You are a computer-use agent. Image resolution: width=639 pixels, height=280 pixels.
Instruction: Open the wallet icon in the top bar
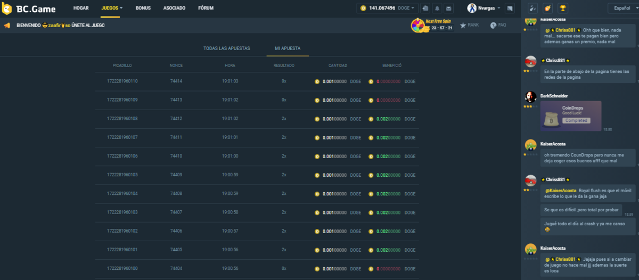click(425, 9)
